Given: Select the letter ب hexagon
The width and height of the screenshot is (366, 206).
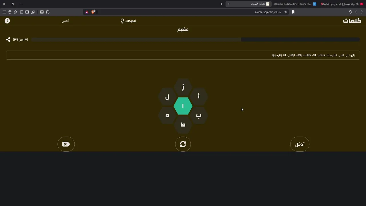Looking at the screenshot, I should click(198, 115).
